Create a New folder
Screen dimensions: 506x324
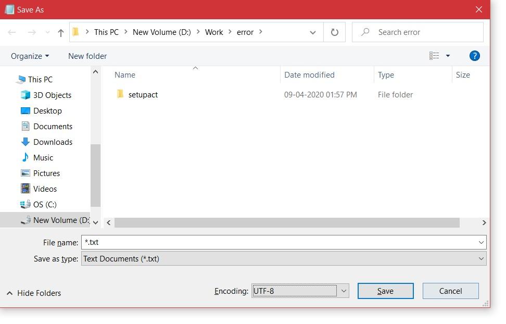click(x=87, y=56)
